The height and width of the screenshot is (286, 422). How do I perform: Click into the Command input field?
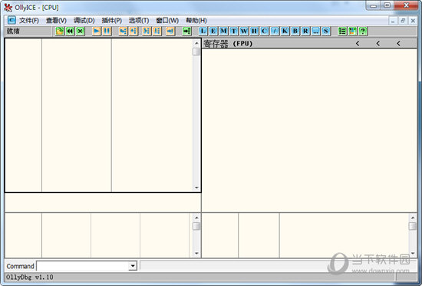(83, 266)
